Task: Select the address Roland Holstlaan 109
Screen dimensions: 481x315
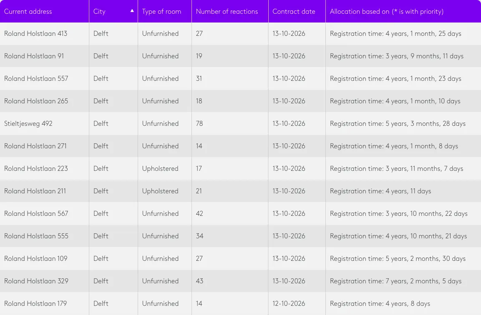Action: pyautogui.click(x=35, y=259)
